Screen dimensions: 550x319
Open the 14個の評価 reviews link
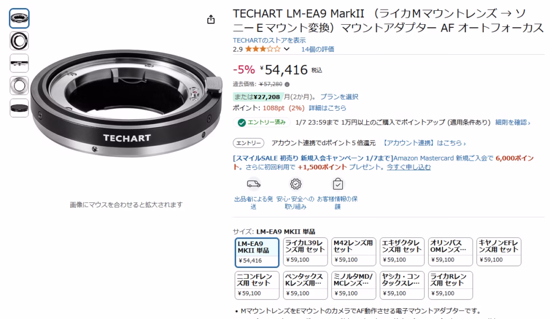(x=317, y=49)
